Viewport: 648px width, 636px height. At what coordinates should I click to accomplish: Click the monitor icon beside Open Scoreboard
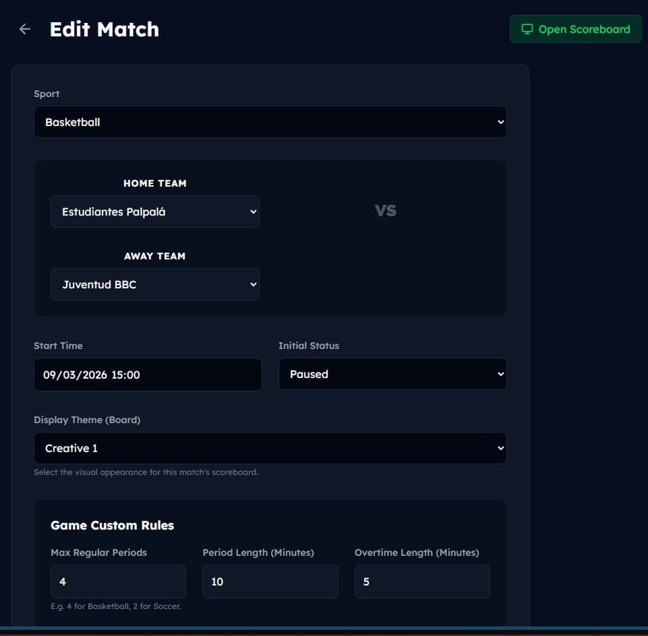527,29
